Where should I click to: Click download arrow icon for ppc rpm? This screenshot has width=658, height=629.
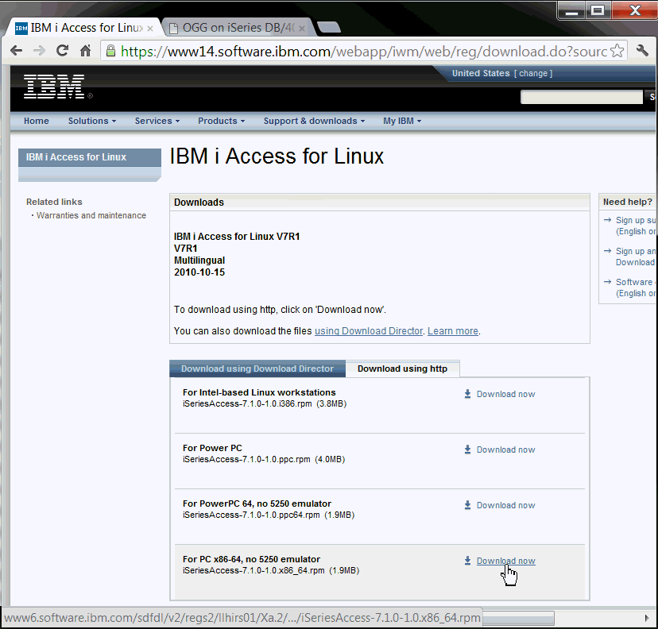click(x=467, y=449)
